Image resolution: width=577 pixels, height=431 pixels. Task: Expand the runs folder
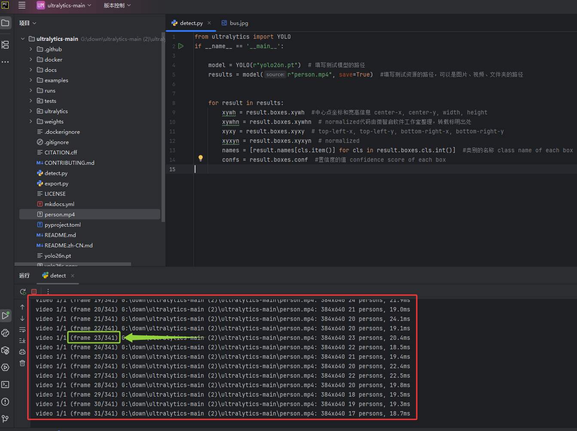click(31, 90)
